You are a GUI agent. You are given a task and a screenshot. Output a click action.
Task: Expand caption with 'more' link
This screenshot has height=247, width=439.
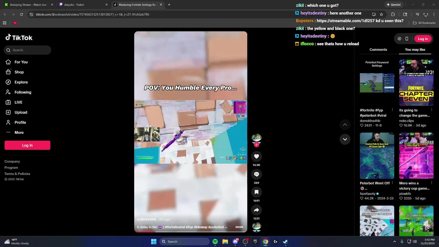tap(239, 227)
